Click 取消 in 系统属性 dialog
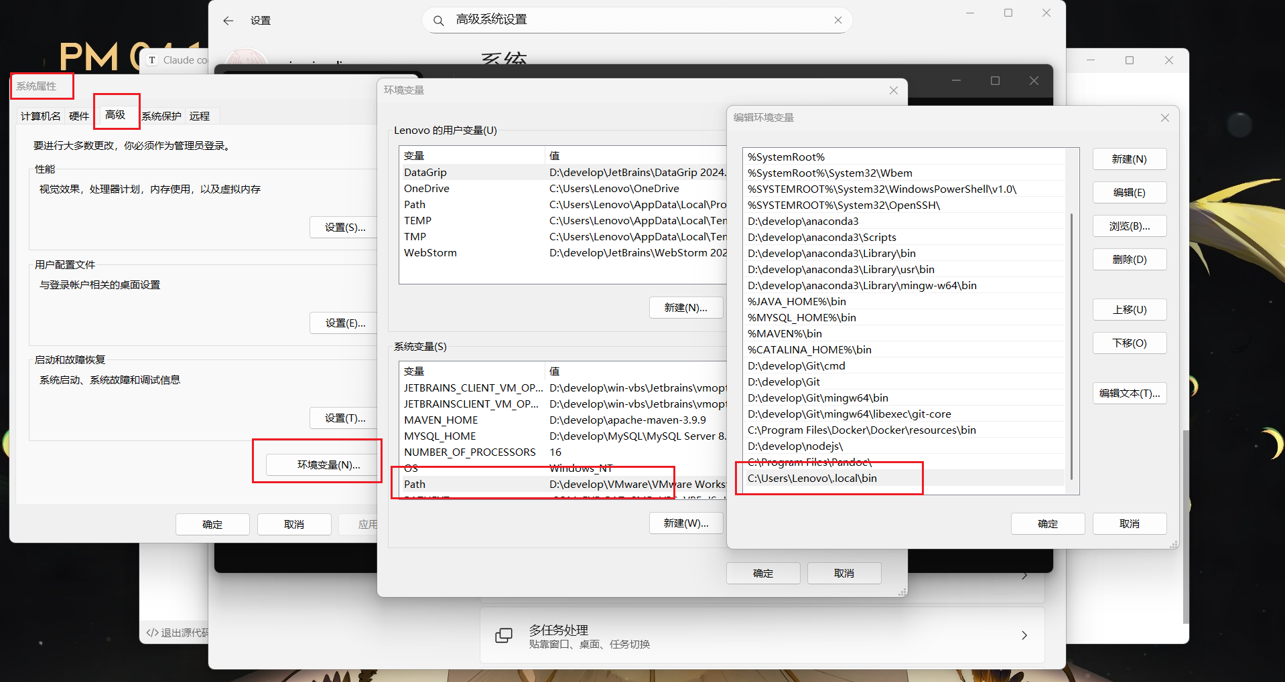The width and height of the screenshot is (1285, 682). click(294, 525)
